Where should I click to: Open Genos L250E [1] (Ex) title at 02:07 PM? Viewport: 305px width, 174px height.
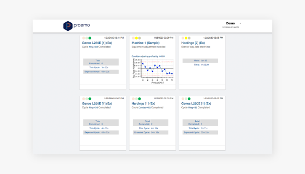point(97,104)
